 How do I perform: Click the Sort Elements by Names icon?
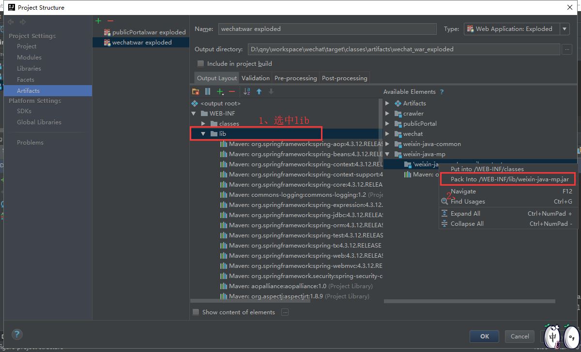tap(246, 91)
